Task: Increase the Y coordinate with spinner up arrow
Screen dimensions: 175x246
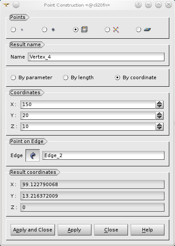Action: (160, 114)
